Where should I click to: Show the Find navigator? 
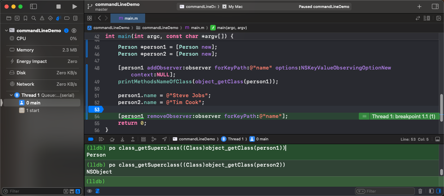tap(34, 18)
